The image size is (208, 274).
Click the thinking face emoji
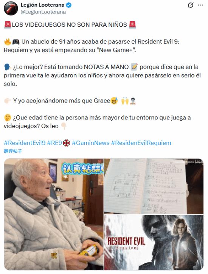(x=8, y=118)
